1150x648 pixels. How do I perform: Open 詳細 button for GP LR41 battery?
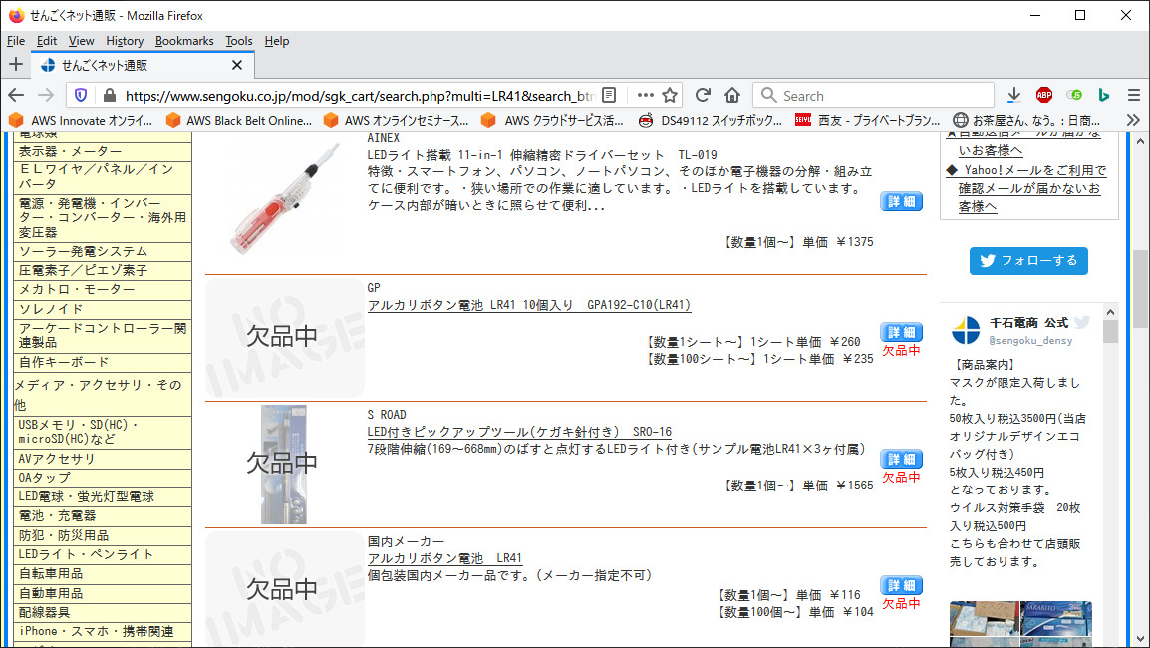pyautogui.click(x=902, y=332)
